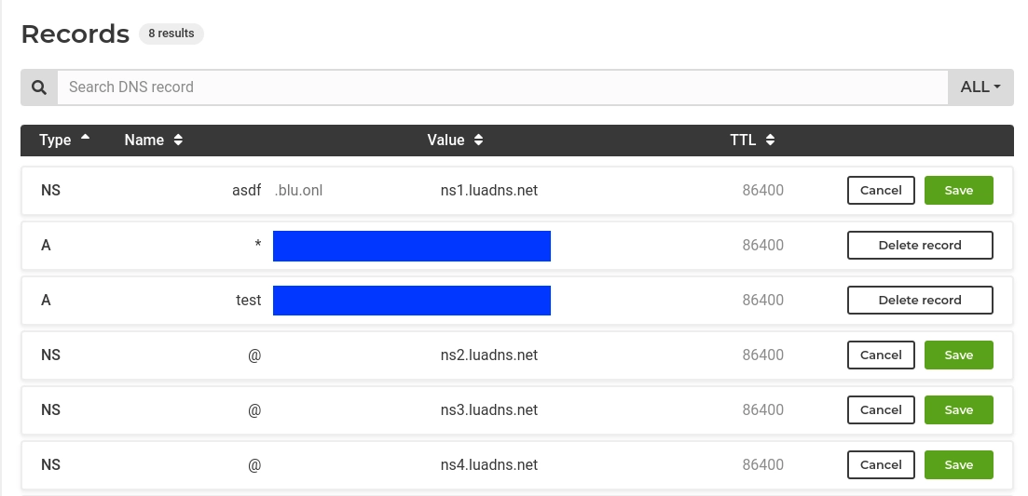Image resolution: width=1028 pixels, height=496 pixels.
Task: Save the asdf NS record
Action: click(x=958, y=191)
